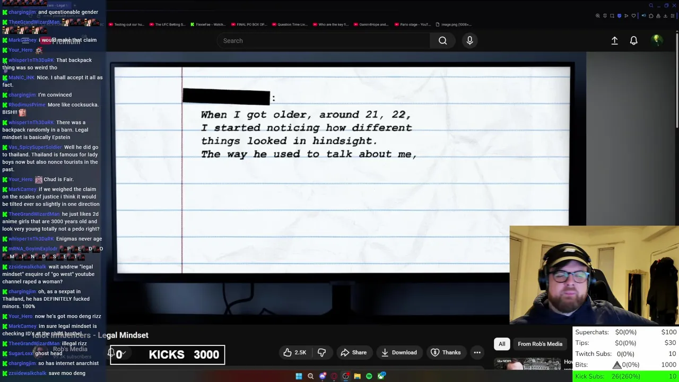The image size is (679, 382).
Task: Activate voice search microphone icon
Action: point(469,40)
